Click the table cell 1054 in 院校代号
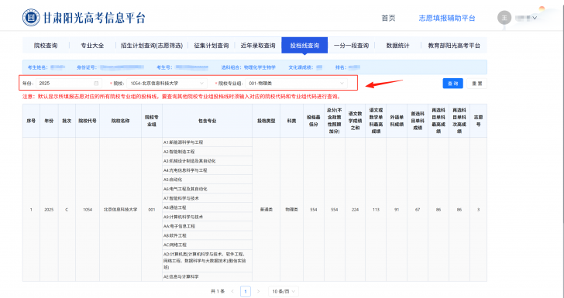This screenshot has width=564, height=298. 88,210
